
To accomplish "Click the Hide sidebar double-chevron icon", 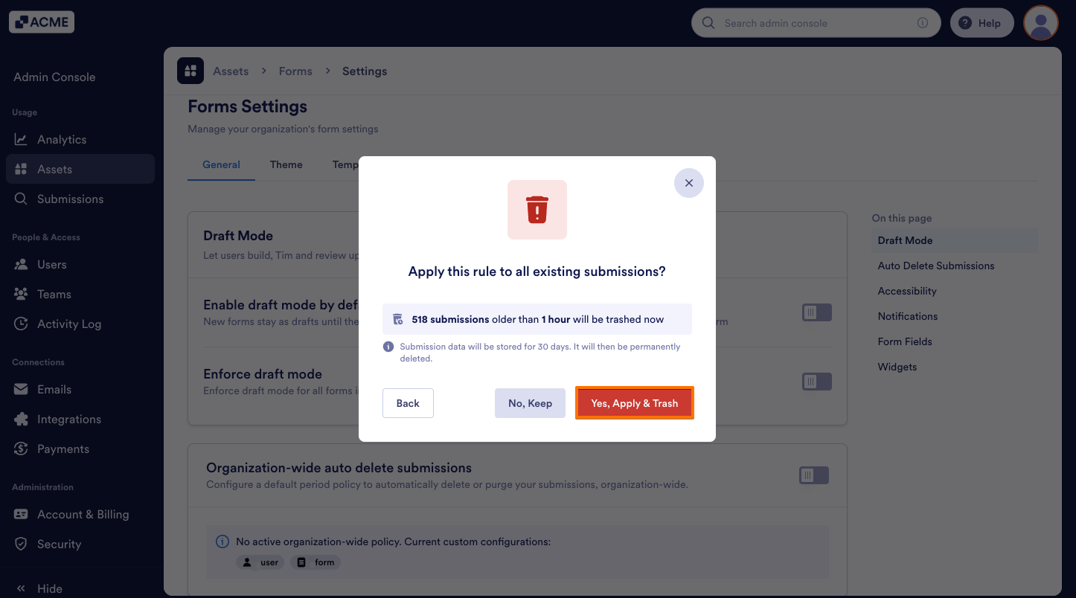I will 21,588.
